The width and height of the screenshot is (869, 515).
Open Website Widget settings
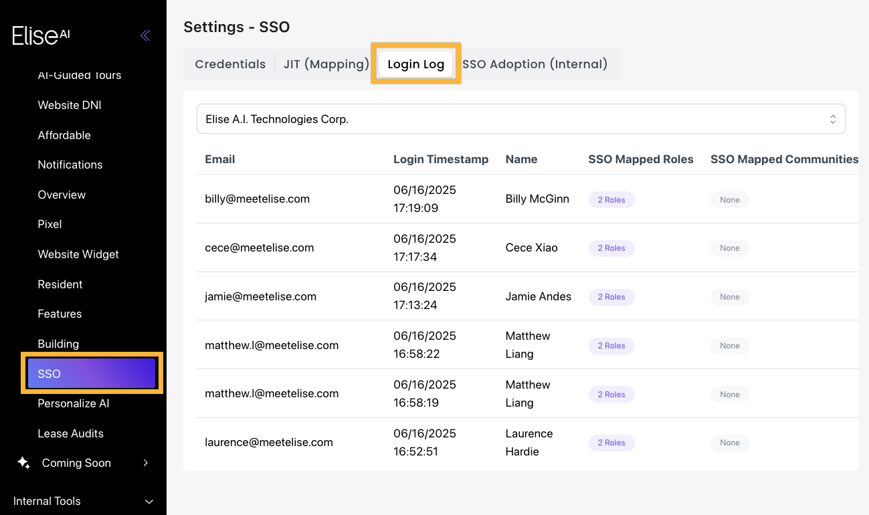(78, 254)
